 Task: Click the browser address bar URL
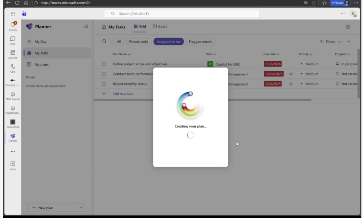pyautogui.click(x=65, y=3)
